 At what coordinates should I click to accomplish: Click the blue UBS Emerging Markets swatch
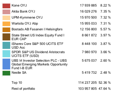[x=6, y=64]
